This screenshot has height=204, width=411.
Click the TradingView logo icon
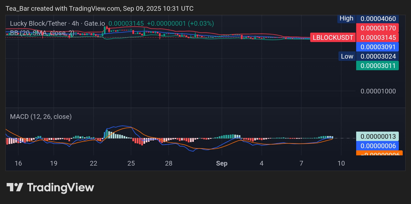tap(15, 187)
